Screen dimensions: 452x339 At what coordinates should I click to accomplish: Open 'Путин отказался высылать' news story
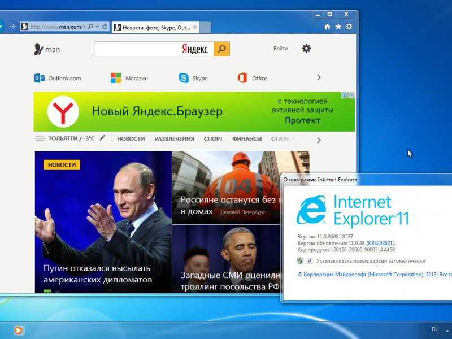[103, 222]
